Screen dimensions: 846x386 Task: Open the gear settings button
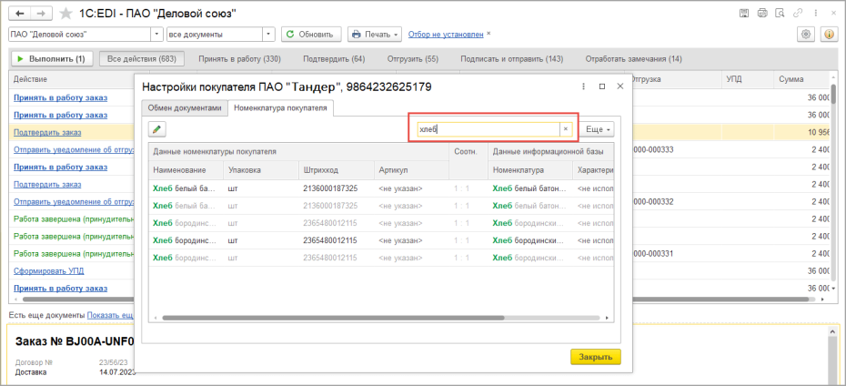tap(806, 34)
